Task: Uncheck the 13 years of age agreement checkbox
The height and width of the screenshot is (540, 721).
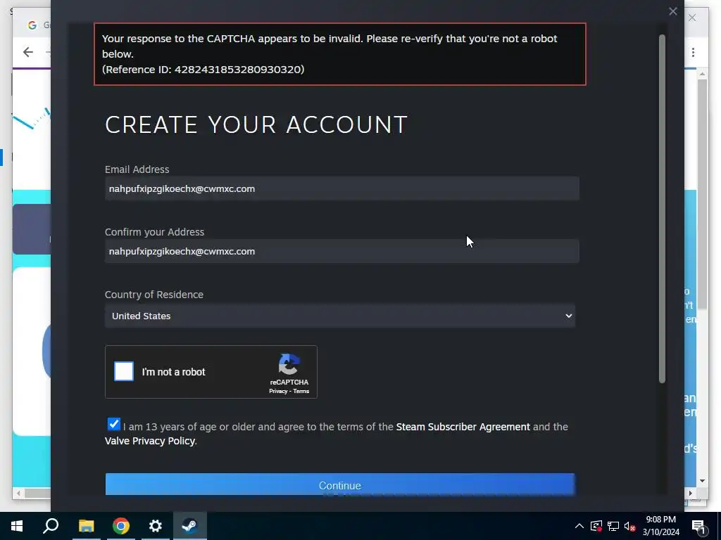Action: [113, 424]
